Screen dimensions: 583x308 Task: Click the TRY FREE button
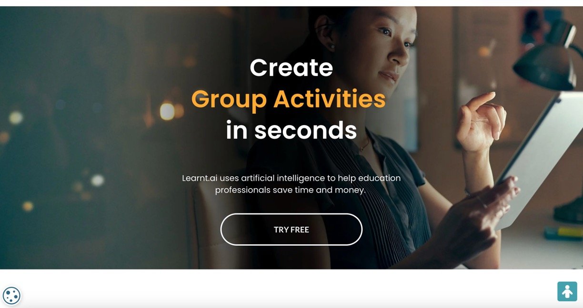[291, 230]
